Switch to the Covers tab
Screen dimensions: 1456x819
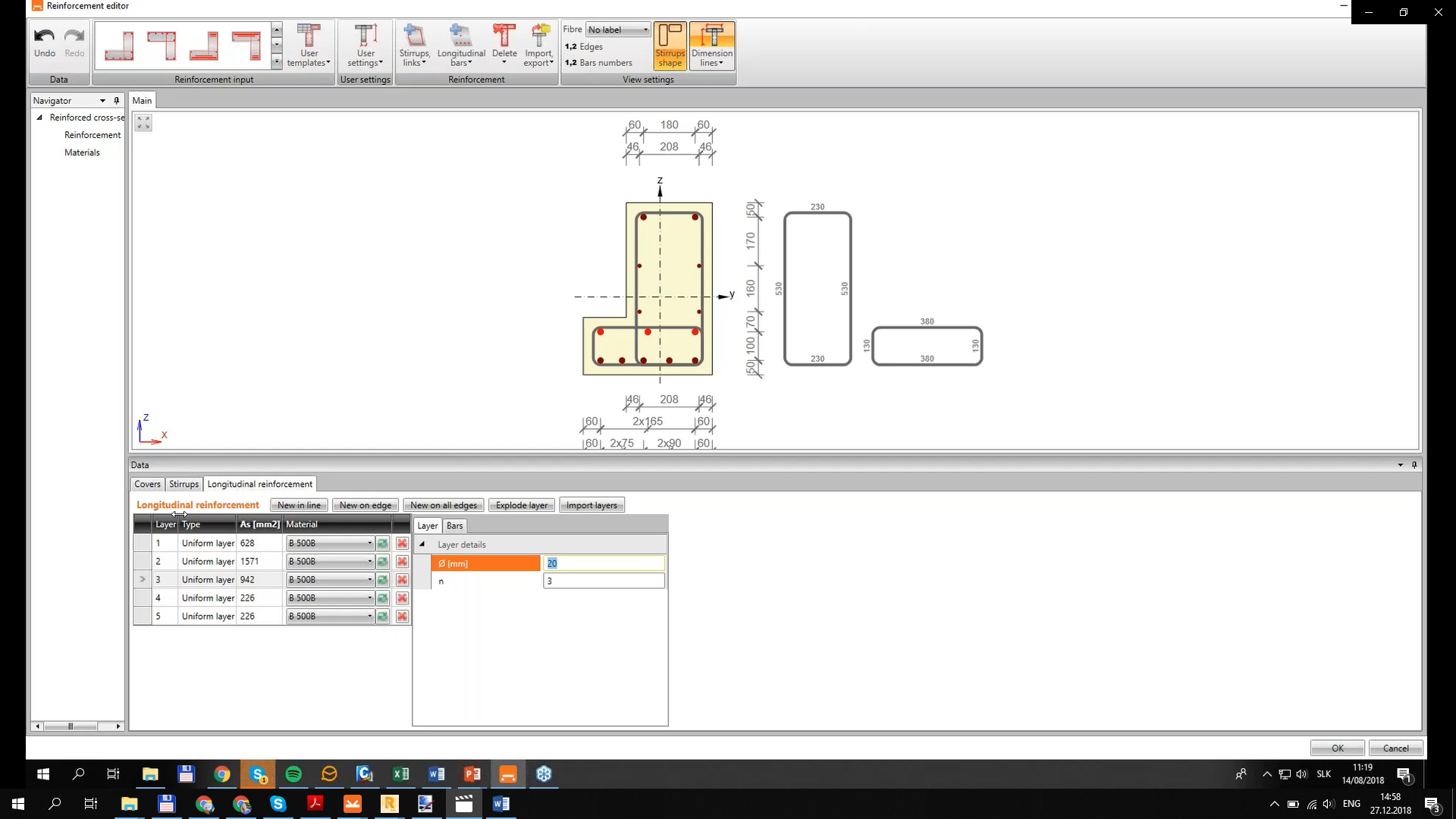(x=147, y=484)
